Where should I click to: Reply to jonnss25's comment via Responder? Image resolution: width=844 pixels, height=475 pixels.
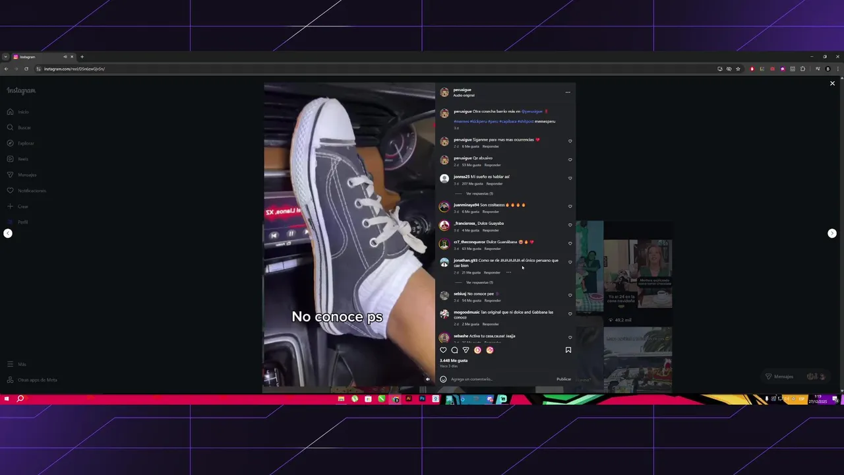click(x=495, y=183)
